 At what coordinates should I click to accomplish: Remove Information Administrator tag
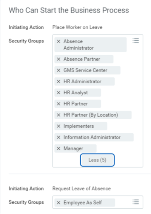[x=59, y=137]
